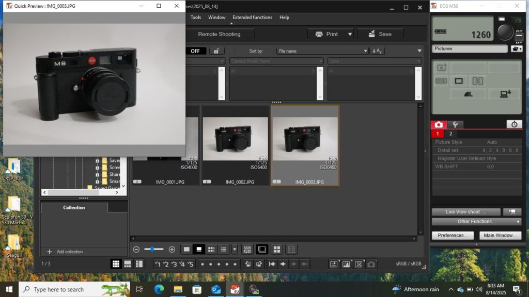Click the movie live view icon button
Viewport: 529px width, 297px height.
click(x=512, y=212)
